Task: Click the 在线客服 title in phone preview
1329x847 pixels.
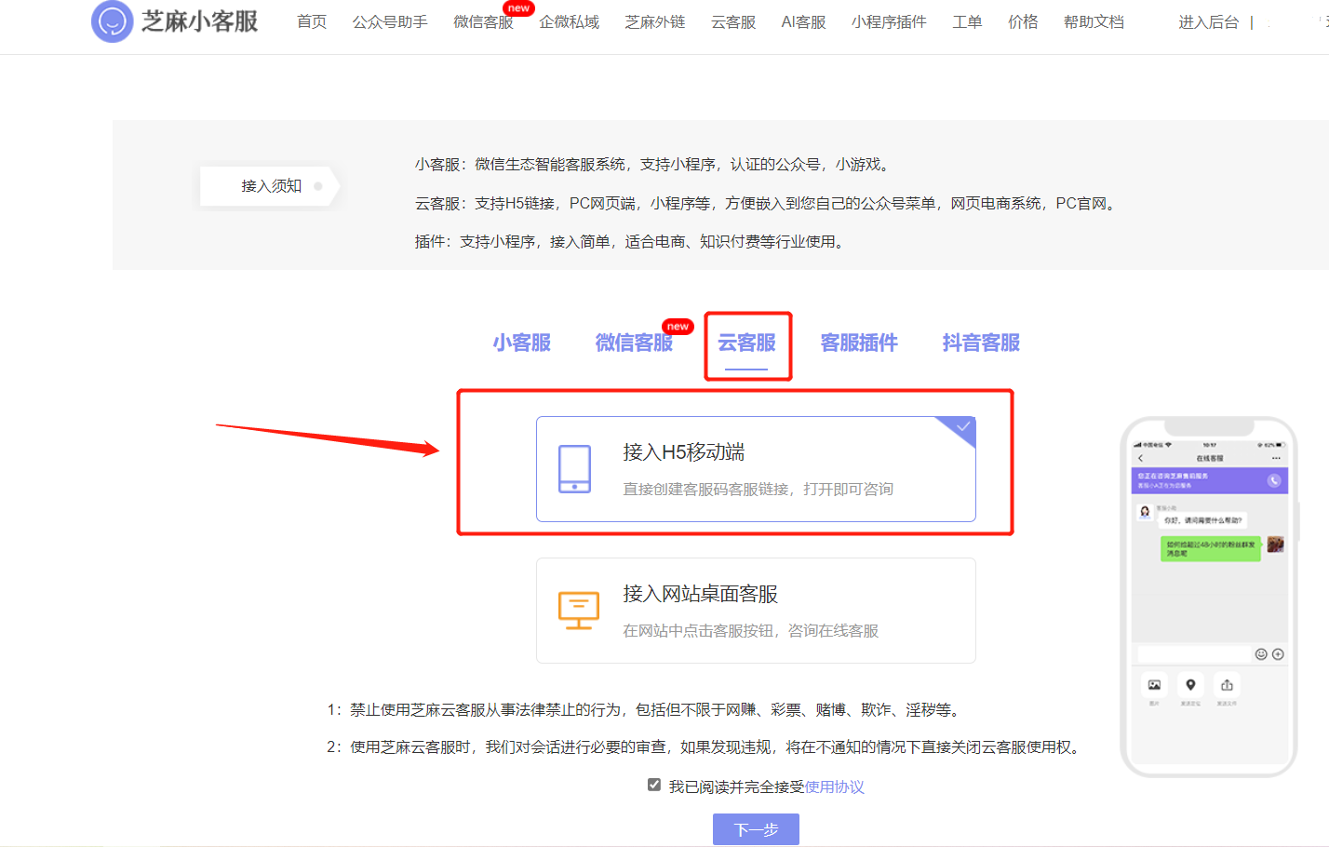Action: [x=1210, y=458]
